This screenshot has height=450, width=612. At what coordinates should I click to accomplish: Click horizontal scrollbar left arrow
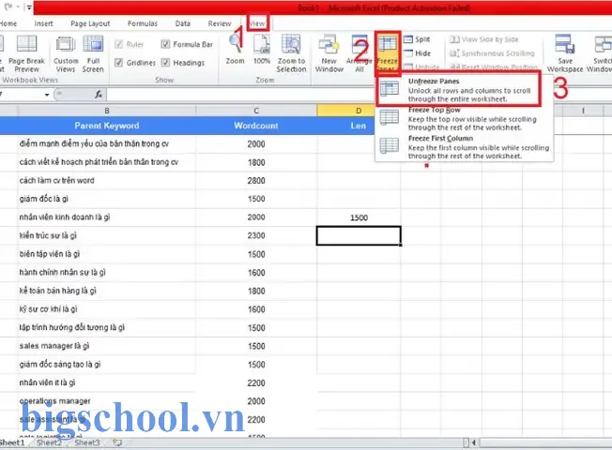474,442
